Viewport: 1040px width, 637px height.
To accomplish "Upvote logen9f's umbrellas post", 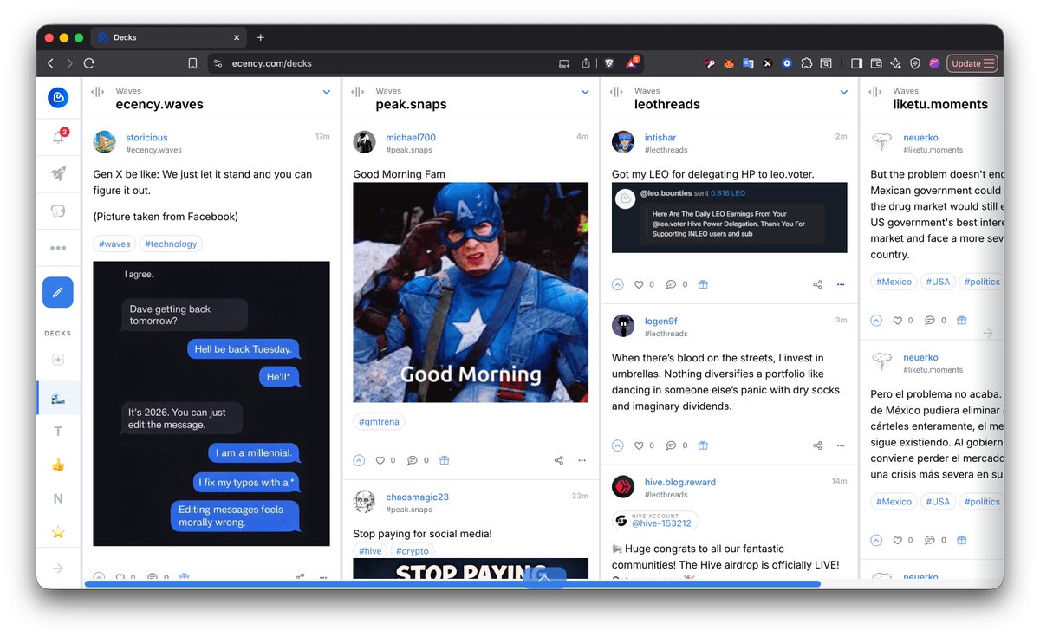I will pos(618,445).
